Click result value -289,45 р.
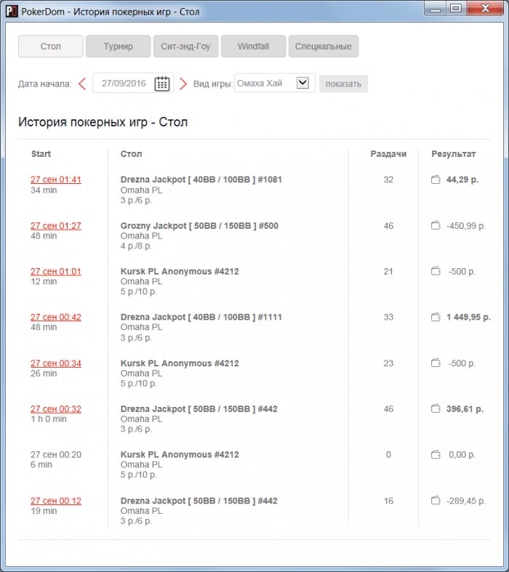Screen dimensions: 509x572 tap(466, 501)
